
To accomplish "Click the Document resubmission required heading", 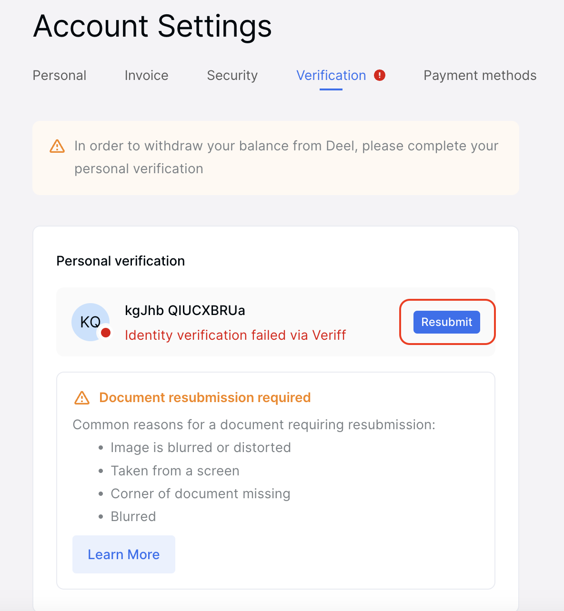I will coord(205,398).
